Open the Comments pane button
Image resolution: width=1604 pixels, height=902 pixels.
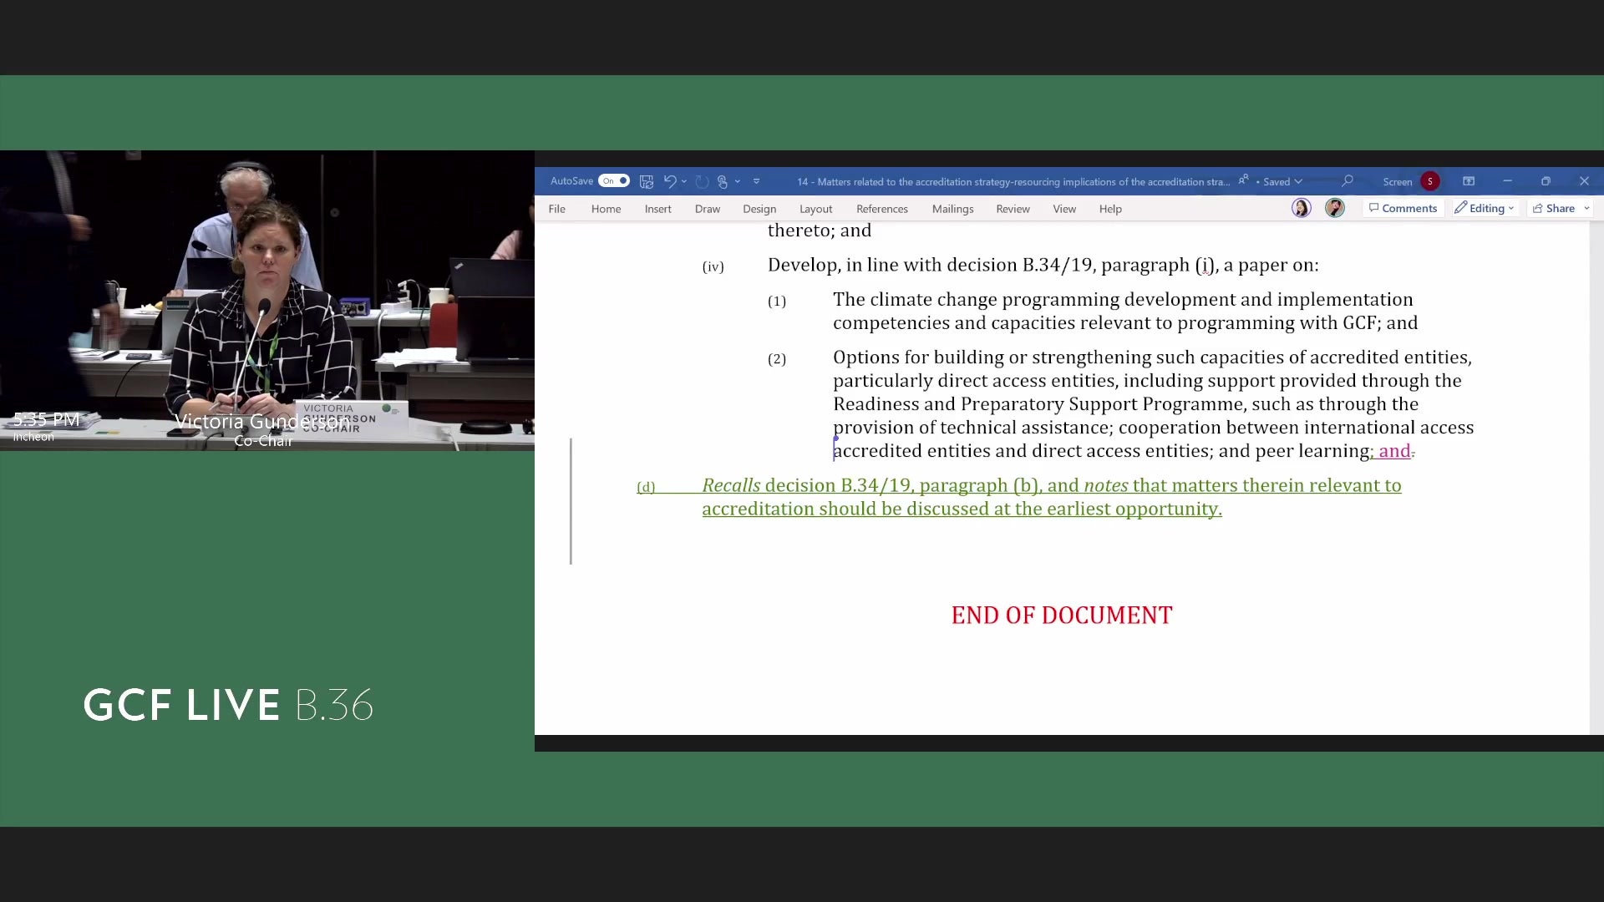[1403, 208]
